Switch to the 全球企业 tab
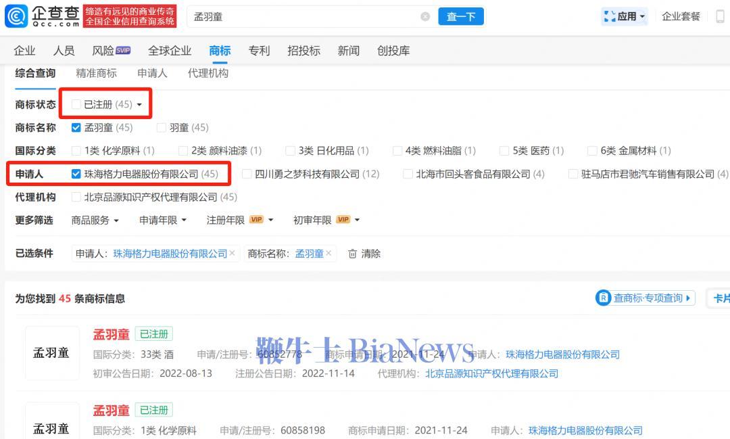This screenshot has height=439, width=730. (x=170, y=50)
